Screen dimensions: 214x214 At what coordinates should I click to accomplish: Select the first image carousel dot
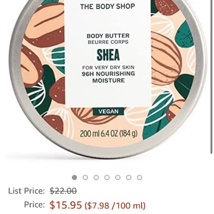[x=74, y=177]
